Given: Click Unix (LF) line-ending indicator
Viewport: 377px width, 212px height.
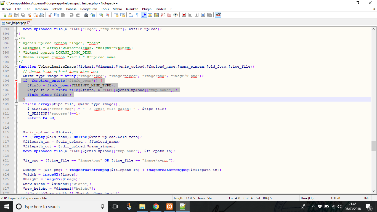Looking at the screenshot, I should pos(307,198).
